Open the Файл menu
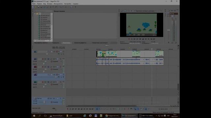 [x=34, y=4]
